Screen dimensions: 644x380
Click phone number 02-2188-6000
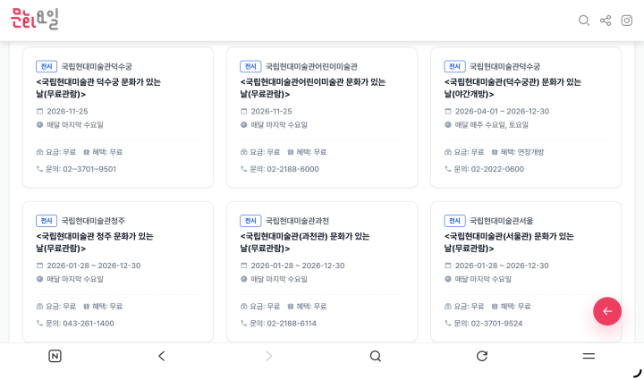point(292,169)
